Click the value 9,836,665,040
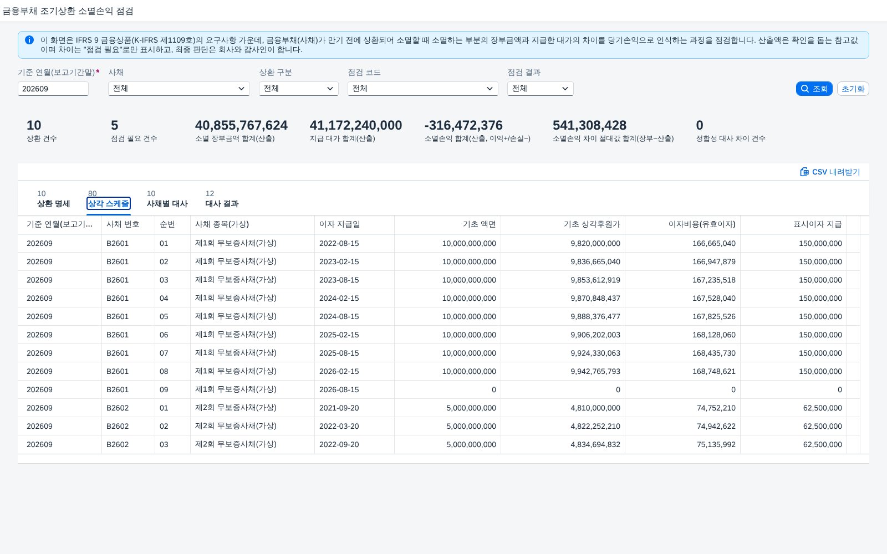The image size is (887, 554). 595,261
